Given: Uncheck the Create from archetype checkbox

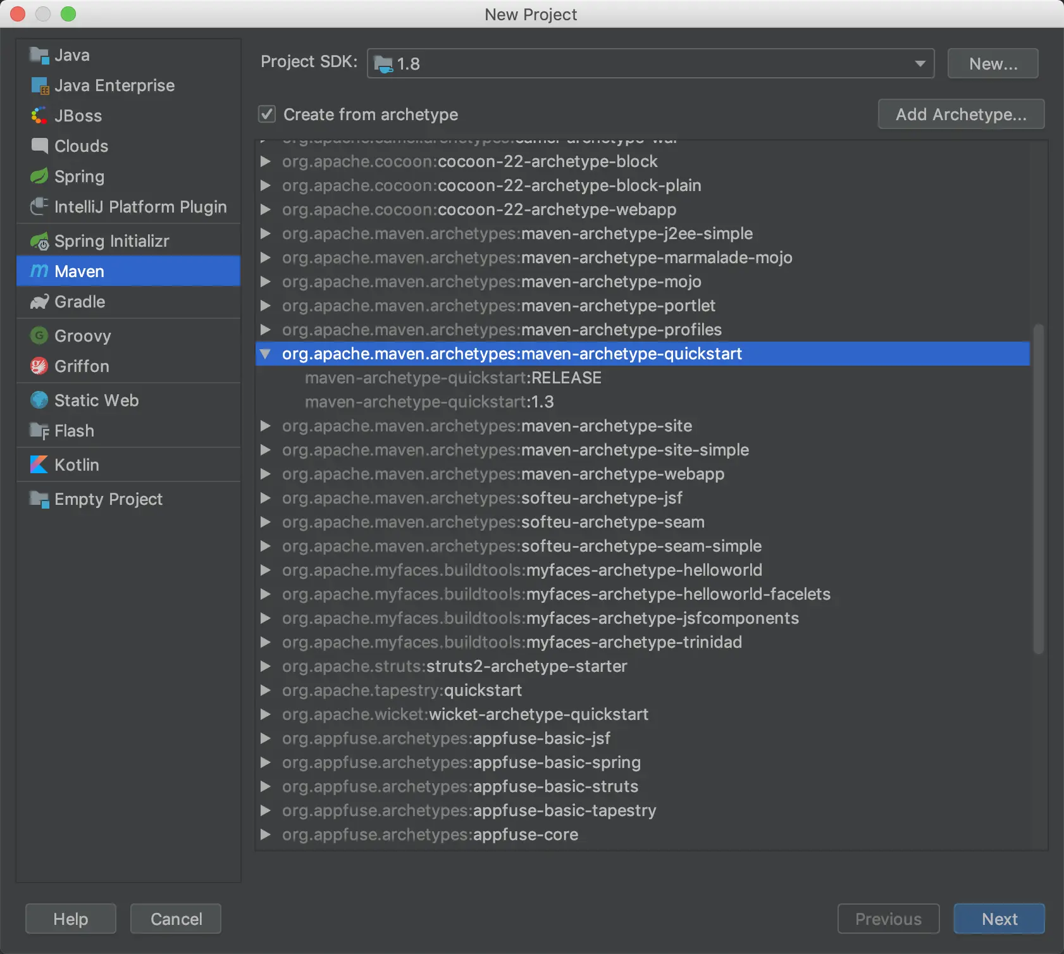Looking at the screenshot, I should (267, 115).
